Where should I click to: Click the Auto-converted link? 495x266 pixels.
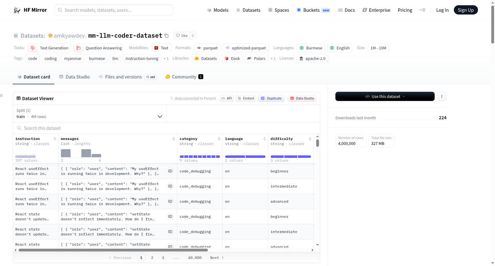point(187,99)
